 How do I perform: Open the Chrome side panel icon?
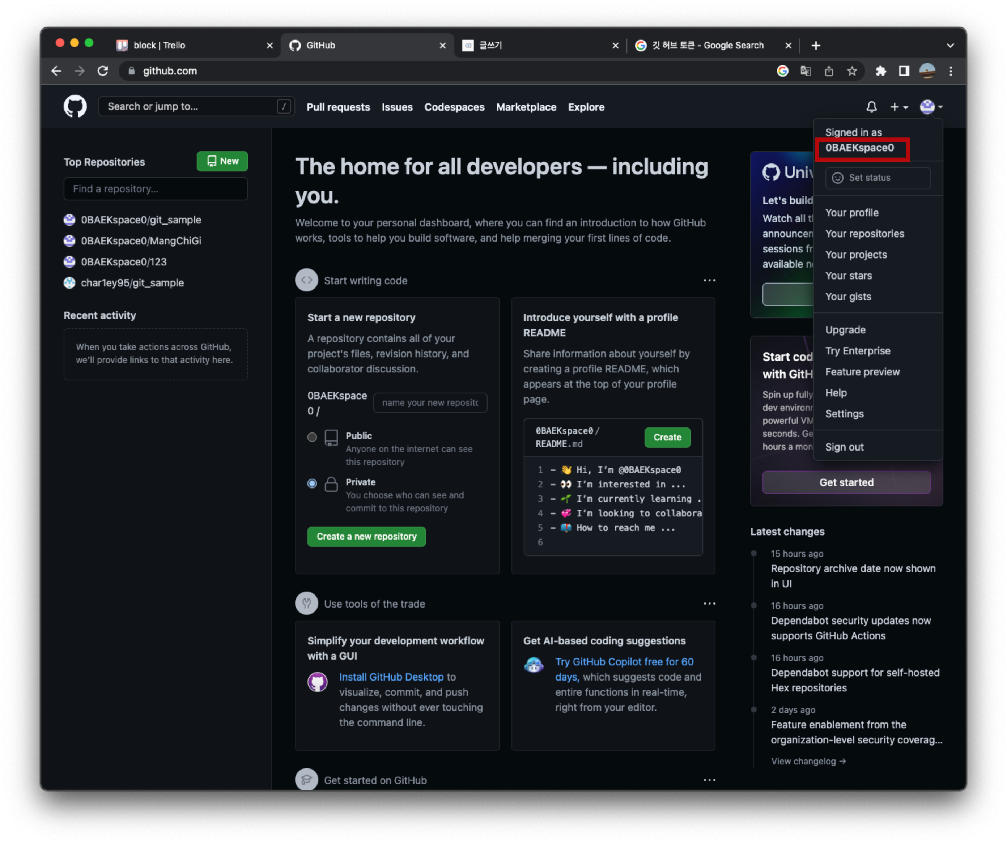[904, 71]
